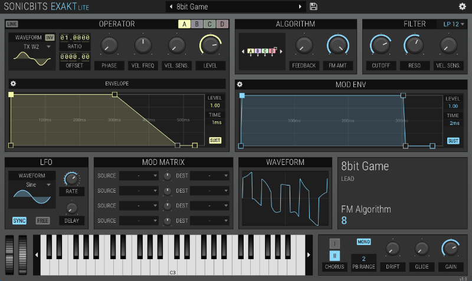Open Mod Env settings gear icon
The width and height of the screenshot is (472, 281).
coord(240,84)
